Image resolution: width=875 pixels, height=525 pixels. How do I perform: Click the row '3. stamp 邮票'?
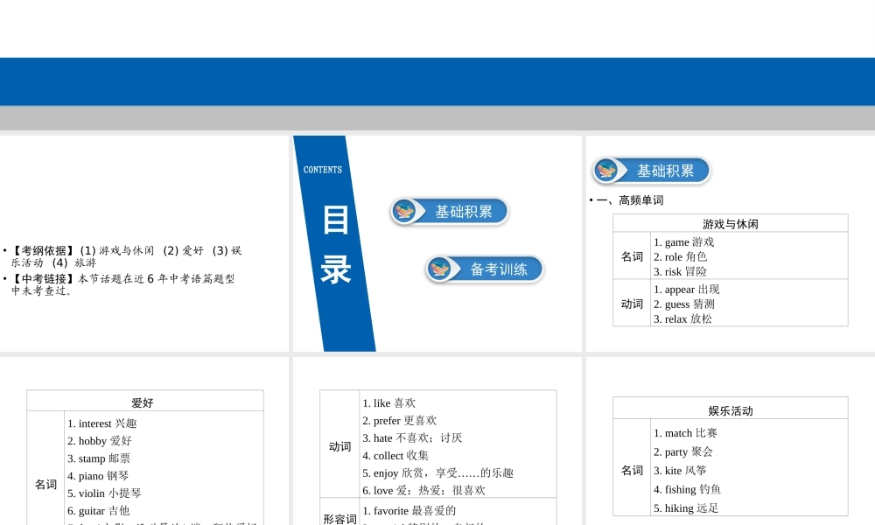99,458
